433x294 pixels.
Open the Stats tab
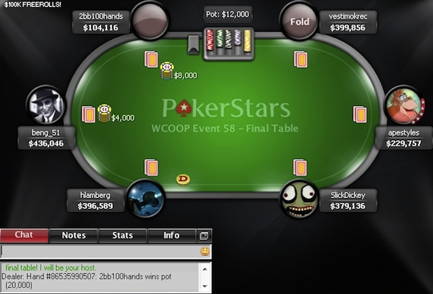click(122, 235)
